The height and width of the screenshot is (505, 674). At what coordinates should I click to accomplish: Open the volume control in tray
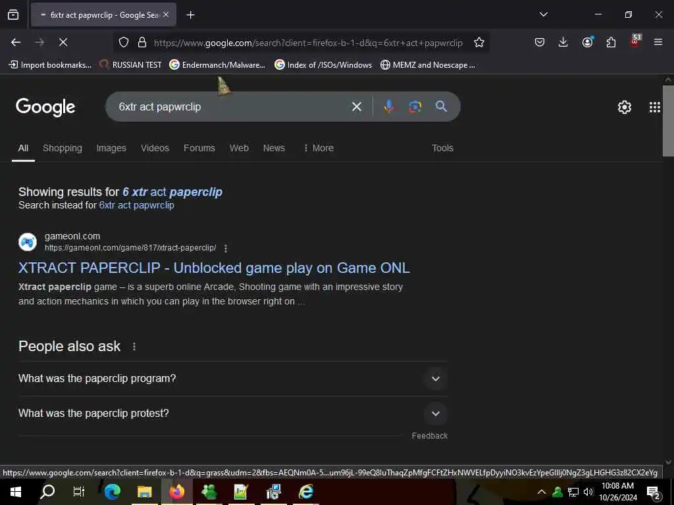588,492
